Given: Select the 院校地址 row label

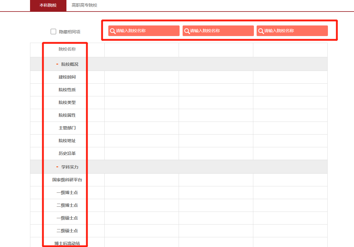Looking at the screenshot, I should coord(67,141).
